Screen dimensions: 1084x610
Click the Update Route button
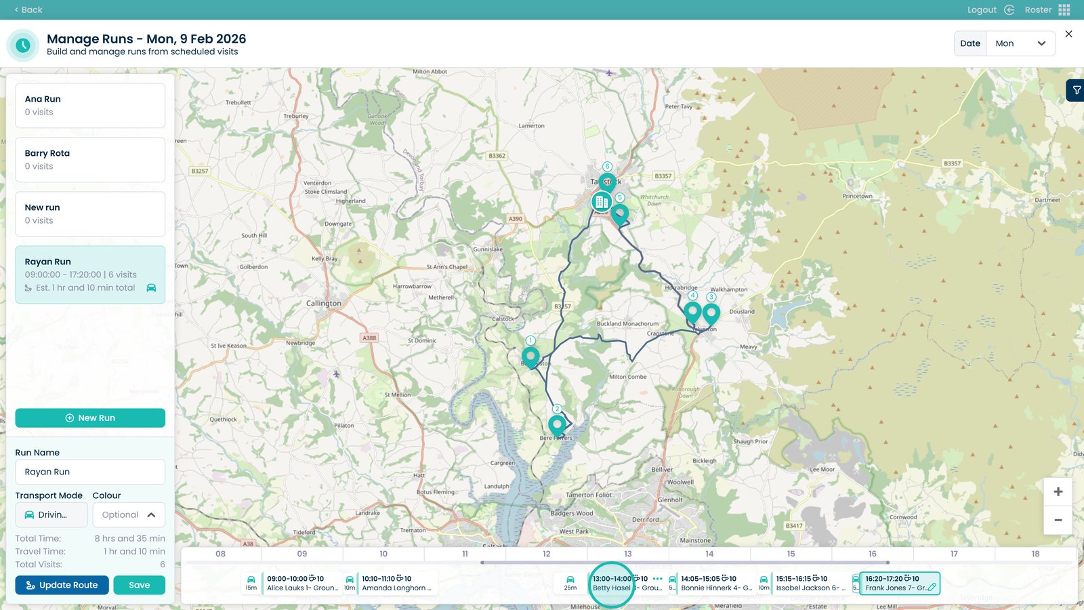62,585
